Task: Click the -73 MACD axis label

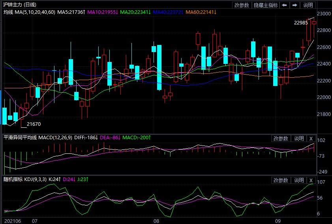Action: click(x=321, y=156)
